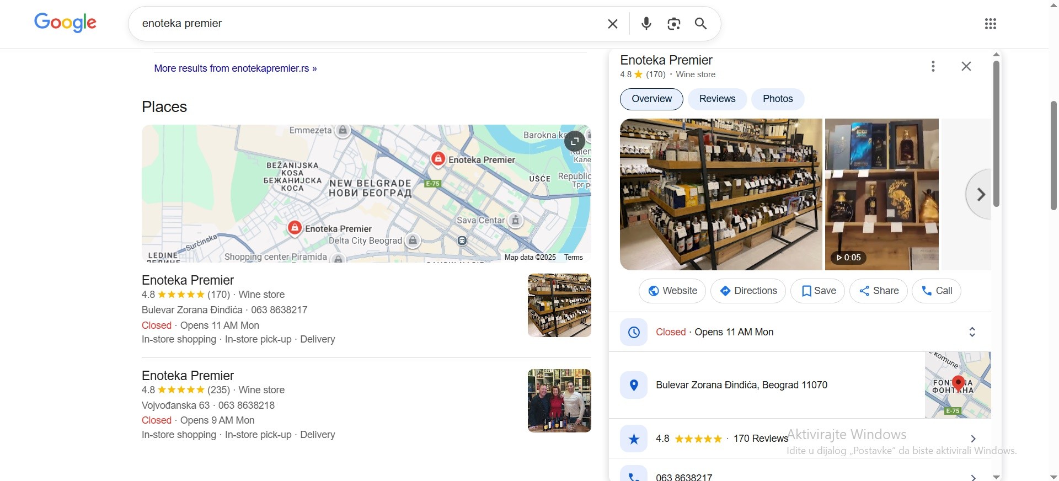This screenshot has height=481, width=1059.
Task: Switch to the Reviews tab
Action: click(x=717, y=99)
